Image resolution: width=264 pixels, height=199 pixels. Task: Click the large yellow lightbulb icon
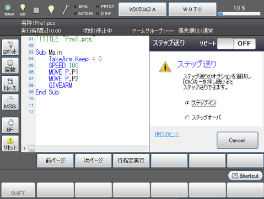pyautogui.click(x=51, y=9)
